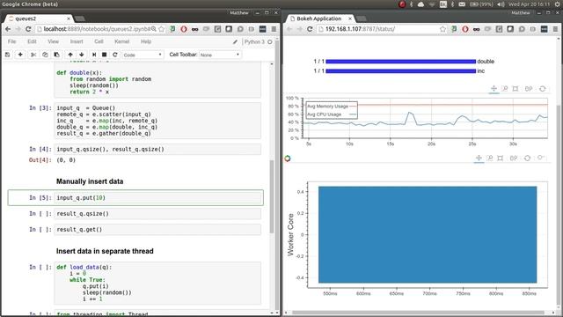Screen dimensions: 563x317
Task: Click the def load_data(q) code cell
Action: click(x=157, y=284)
